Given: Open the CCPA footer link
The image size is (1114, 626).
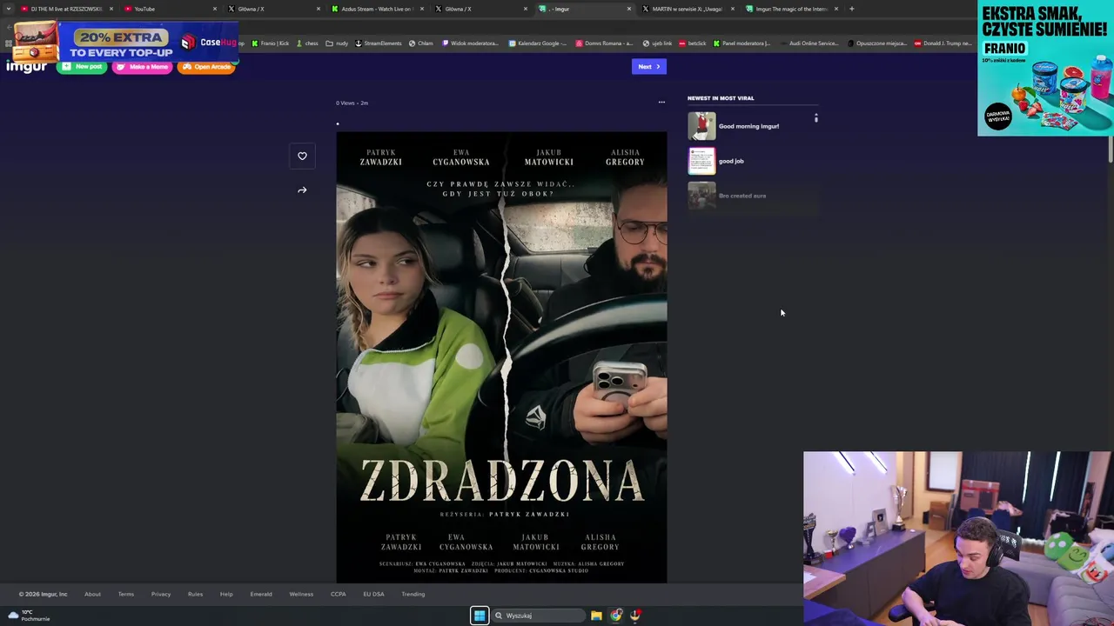Looking at the screenshot, I should tap(339, 594).
